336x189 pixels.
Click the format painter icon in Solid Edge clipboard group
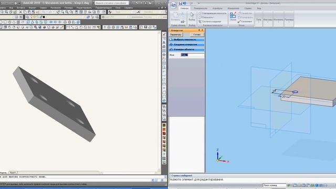pyautogui.click(x=183, y=22)
